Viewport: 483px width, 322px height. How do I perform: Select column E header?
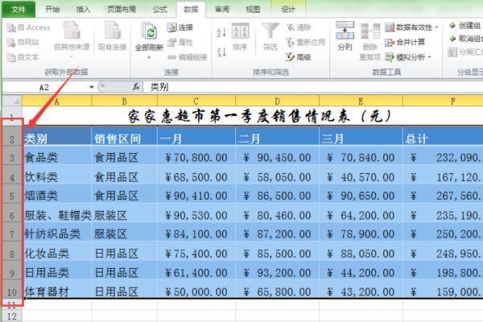[361, 101]
